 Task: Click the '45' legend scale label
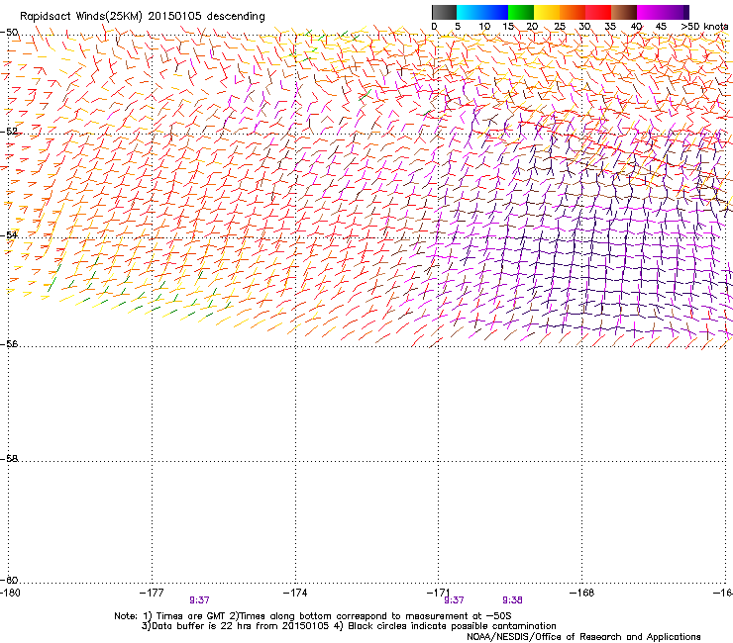661,27
